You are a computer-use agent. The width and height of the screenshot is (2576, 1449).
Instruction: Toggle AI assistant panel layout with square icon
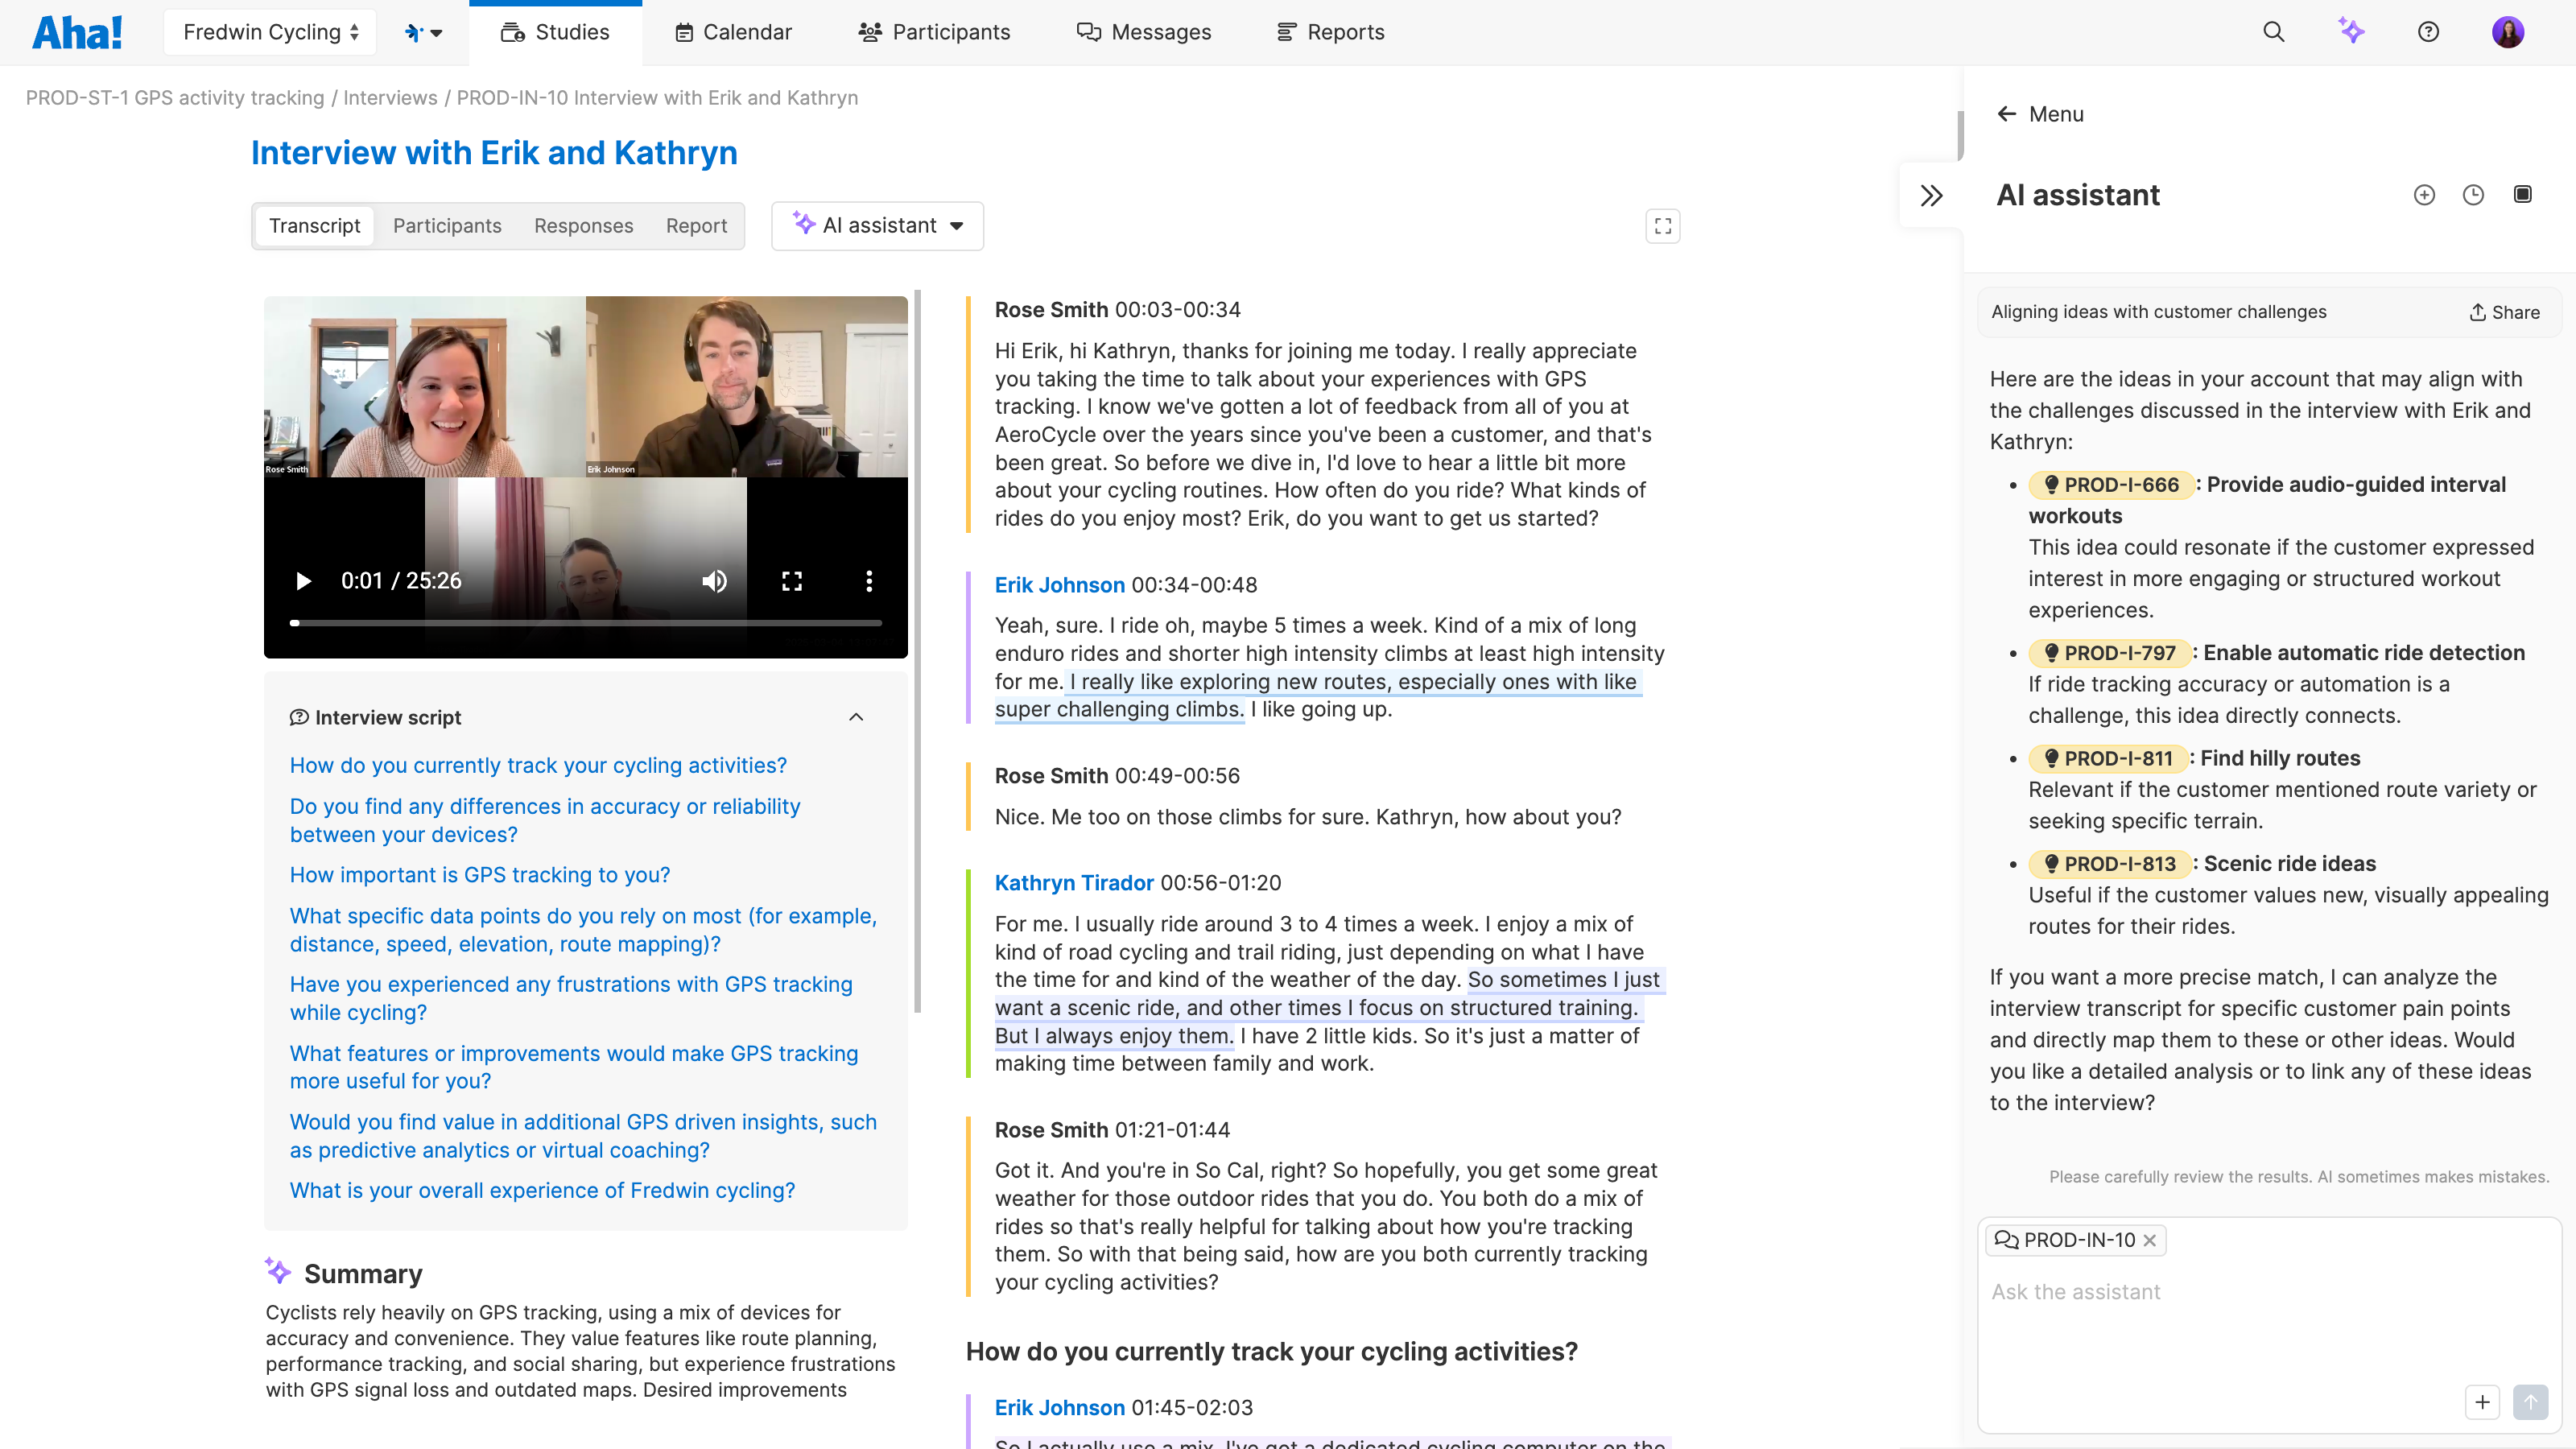point(2524,195)
